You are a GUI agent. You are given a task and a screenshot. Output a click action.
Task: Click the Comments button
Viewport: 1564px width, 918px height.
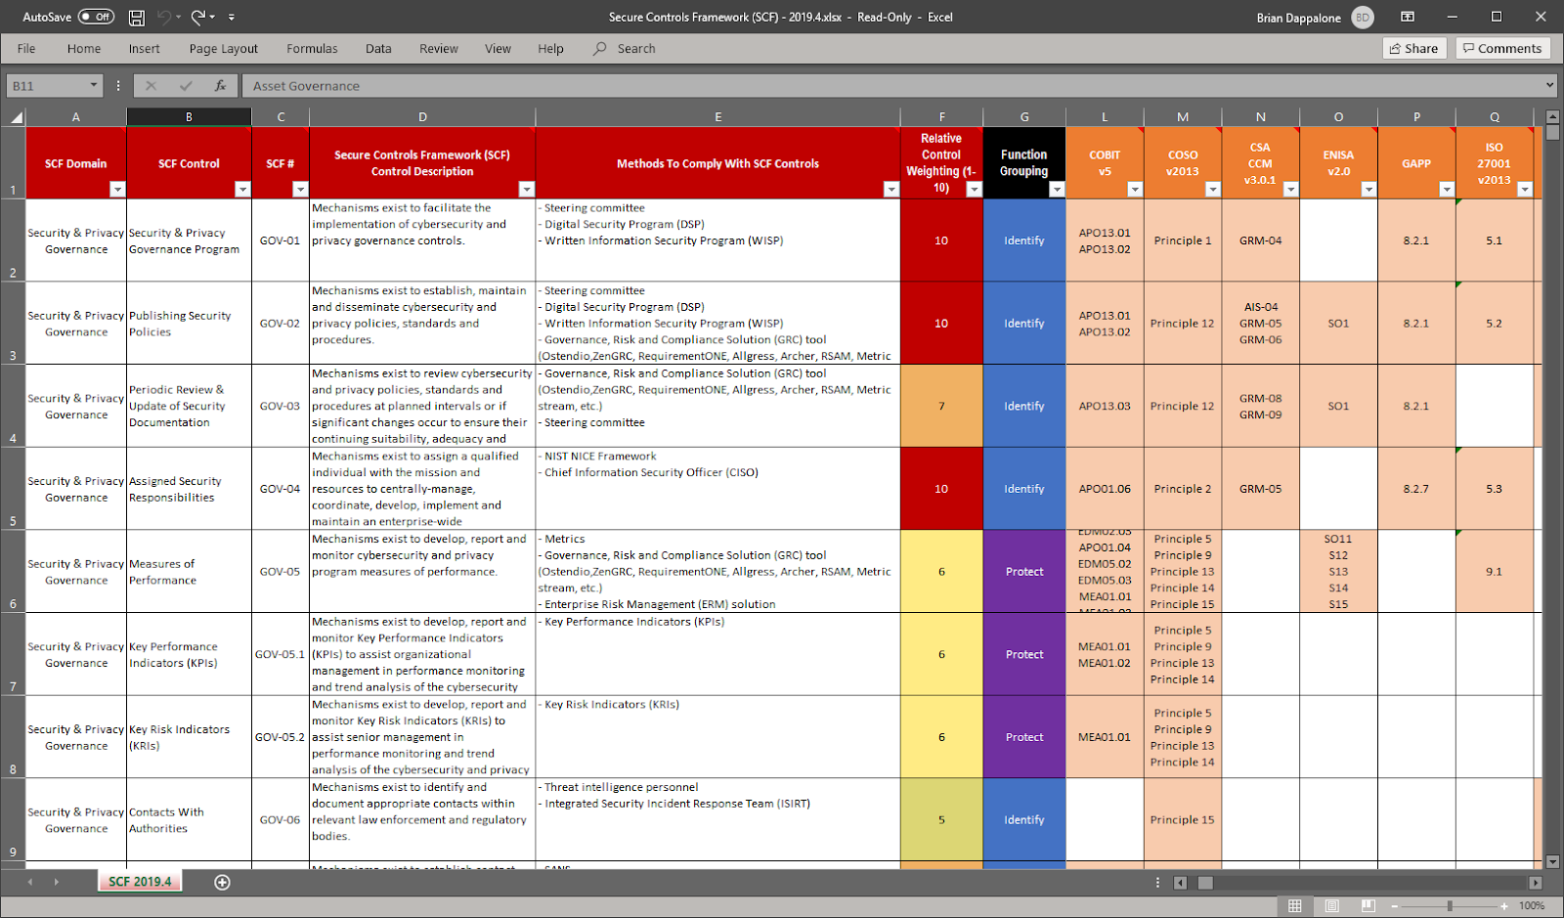pyautogui.click(x=1502, y=48)
